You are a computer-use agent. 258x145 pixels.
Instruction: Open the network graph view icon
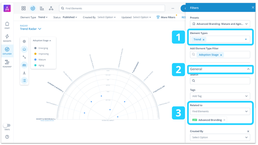coord(51,8)
